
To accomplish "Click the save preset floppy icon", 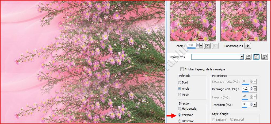I will coord(248,57).
